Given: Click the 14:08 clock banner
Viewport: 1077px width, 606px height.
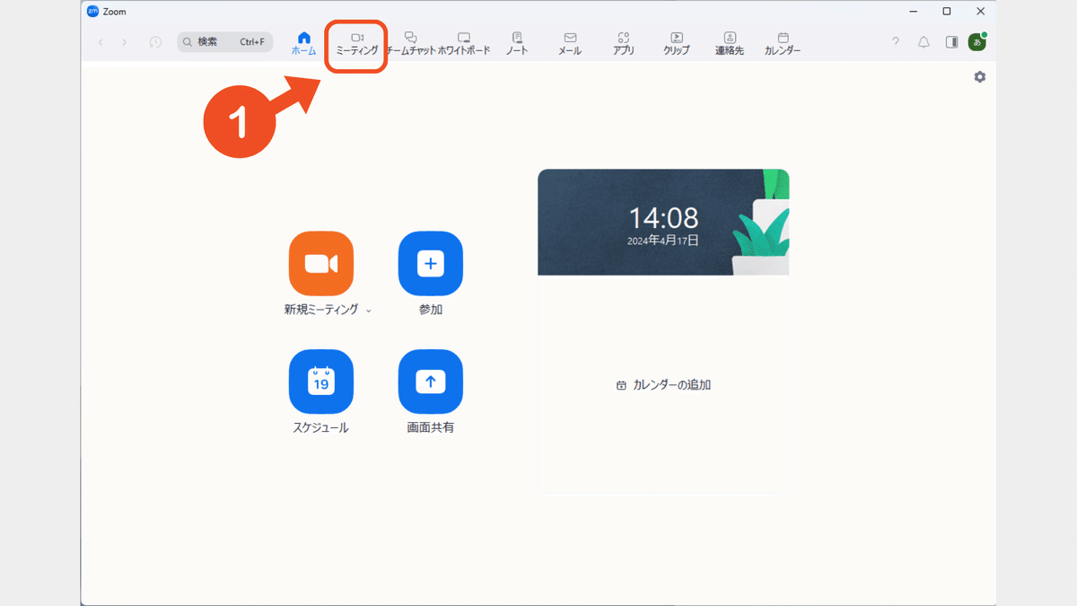Looking at the screenshot, I should pos(663,223).
